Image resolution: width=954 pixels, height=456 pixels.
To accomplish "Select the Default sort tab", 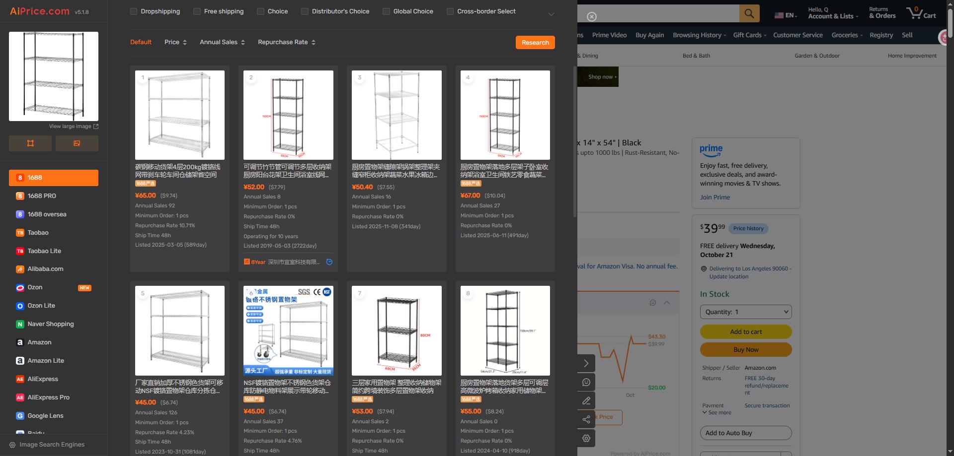I will [141, 42].
